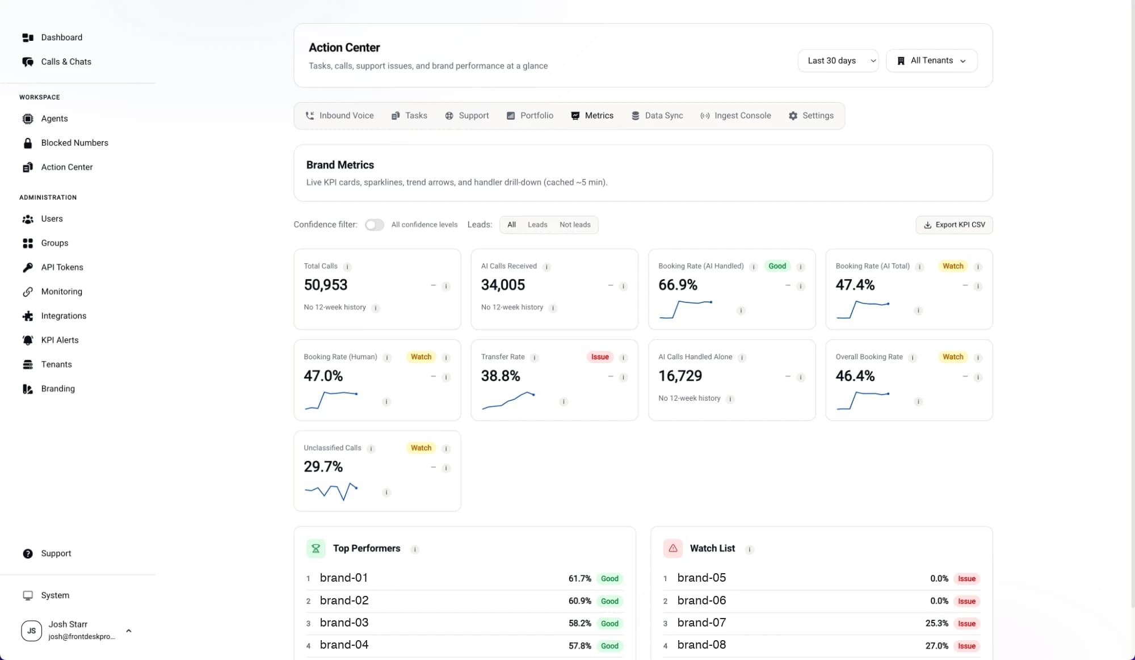Click the Tenants icon in sidebar
The width and height of the screenshot is (1135, 660).
tap(28, 365)
